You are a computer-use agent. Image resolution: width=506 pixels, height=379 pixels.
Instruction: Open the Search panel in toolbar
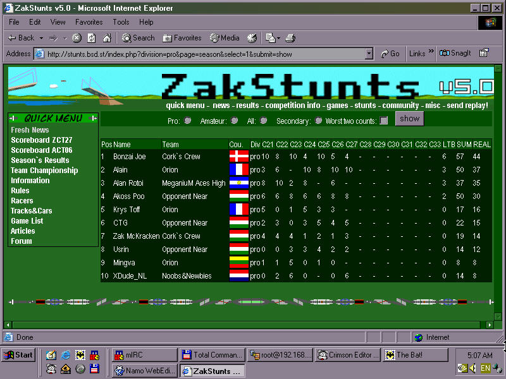coord(138,38)
